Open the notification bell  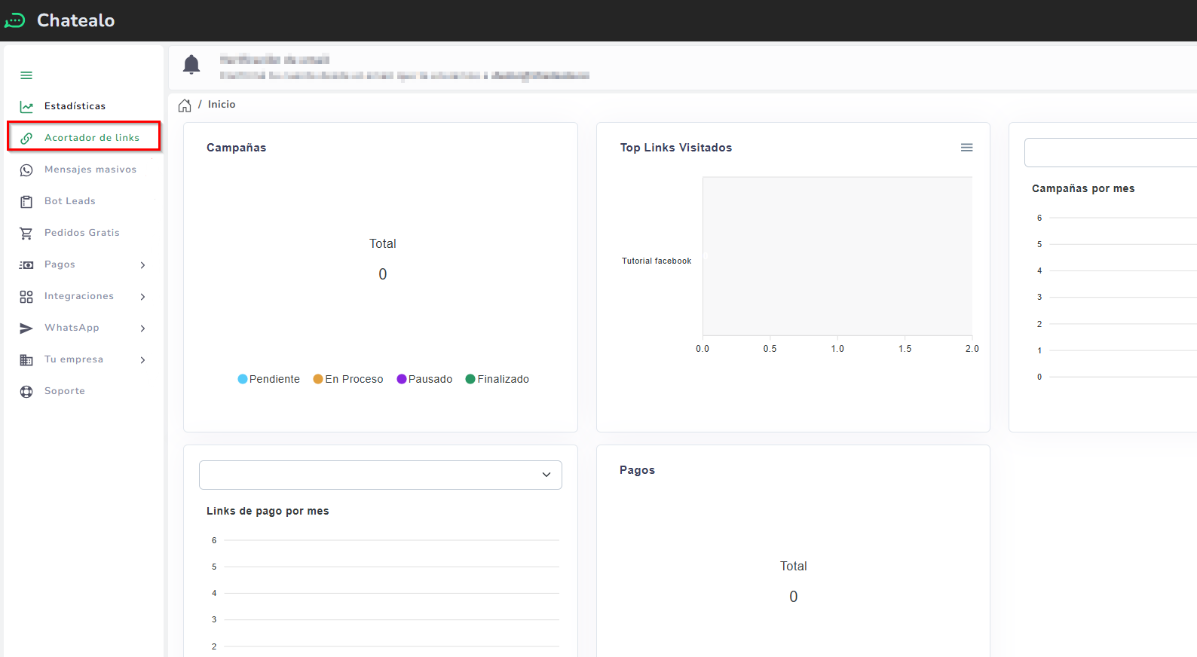tap(191, 65)
